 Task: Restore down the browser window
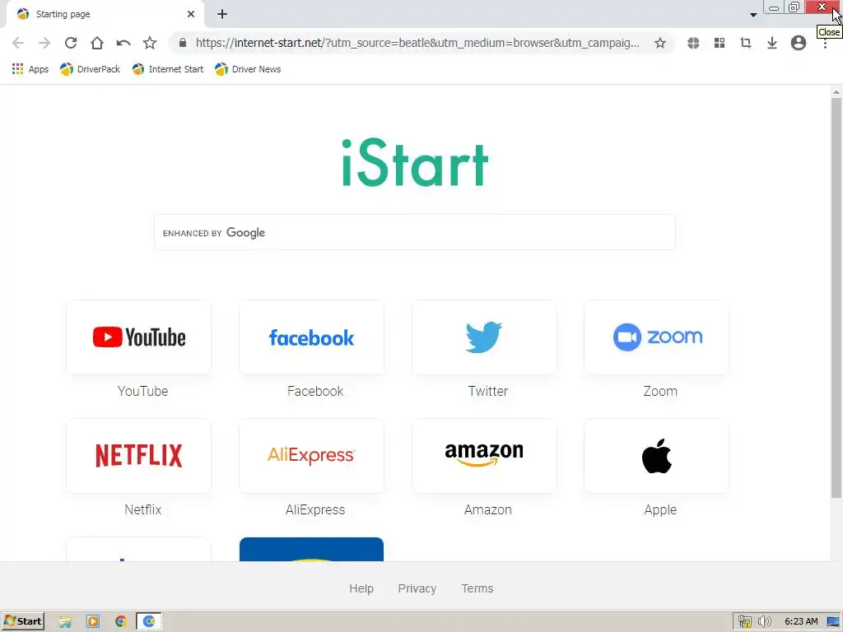794,7
